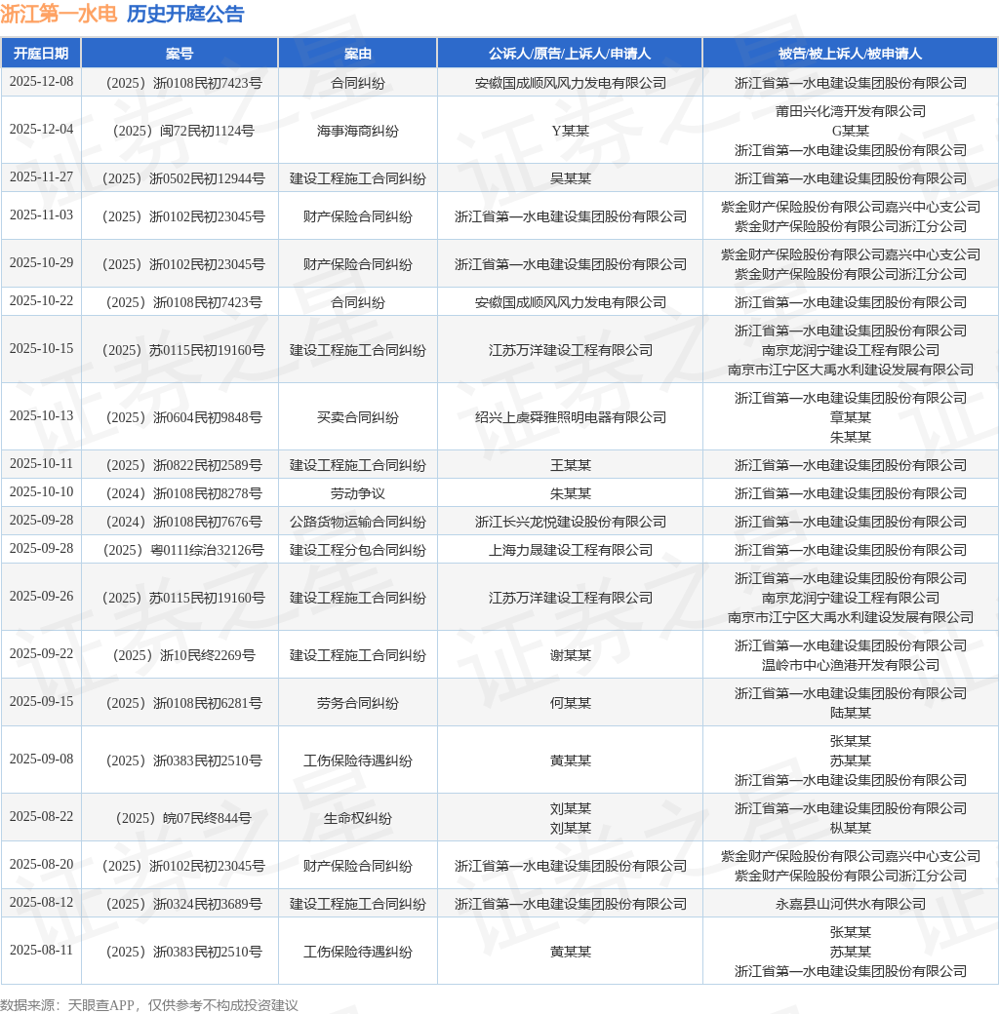The width and height of the screenshot is (999, 1014).
Task: Select the 案号 column header
Action: (180, 53)
